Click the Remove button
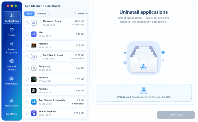This screenshot has width=198, height=122. 176,115
